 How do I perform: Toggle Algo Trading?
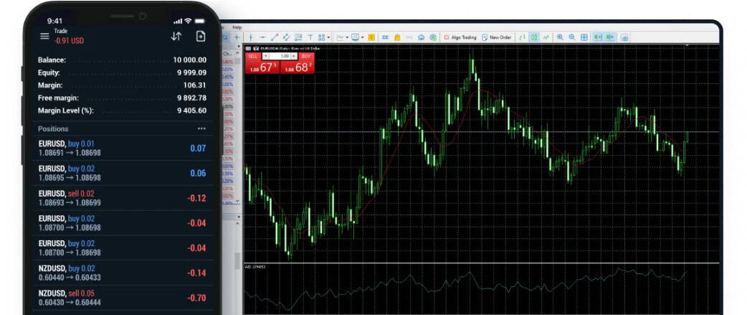point(460,37)
